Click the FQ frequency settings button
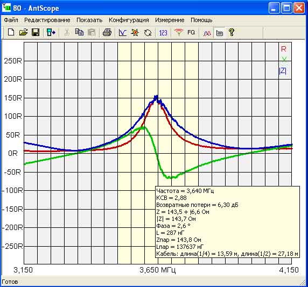This screenshot has height=287, width=308. tap(191, 32)
